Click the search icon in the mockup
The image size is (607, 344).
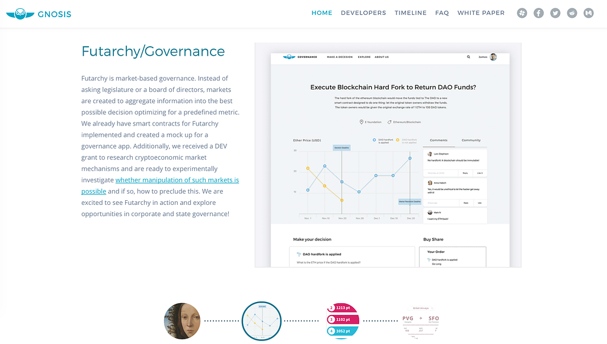point(468,57)
